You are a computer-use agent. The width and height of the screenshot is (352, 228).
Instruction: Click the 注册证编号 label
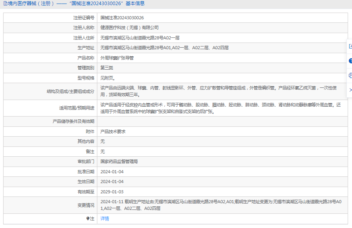[84, 18]
